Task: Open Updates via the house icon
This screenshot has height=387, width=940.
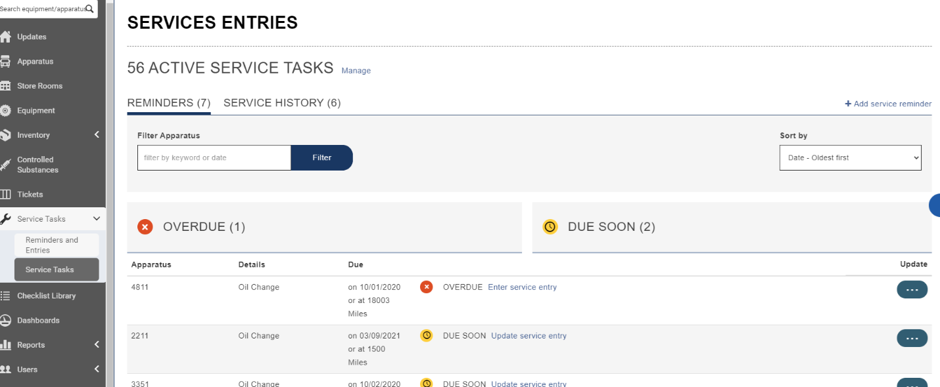Action: pyautogui.click(x=5, y=37)
